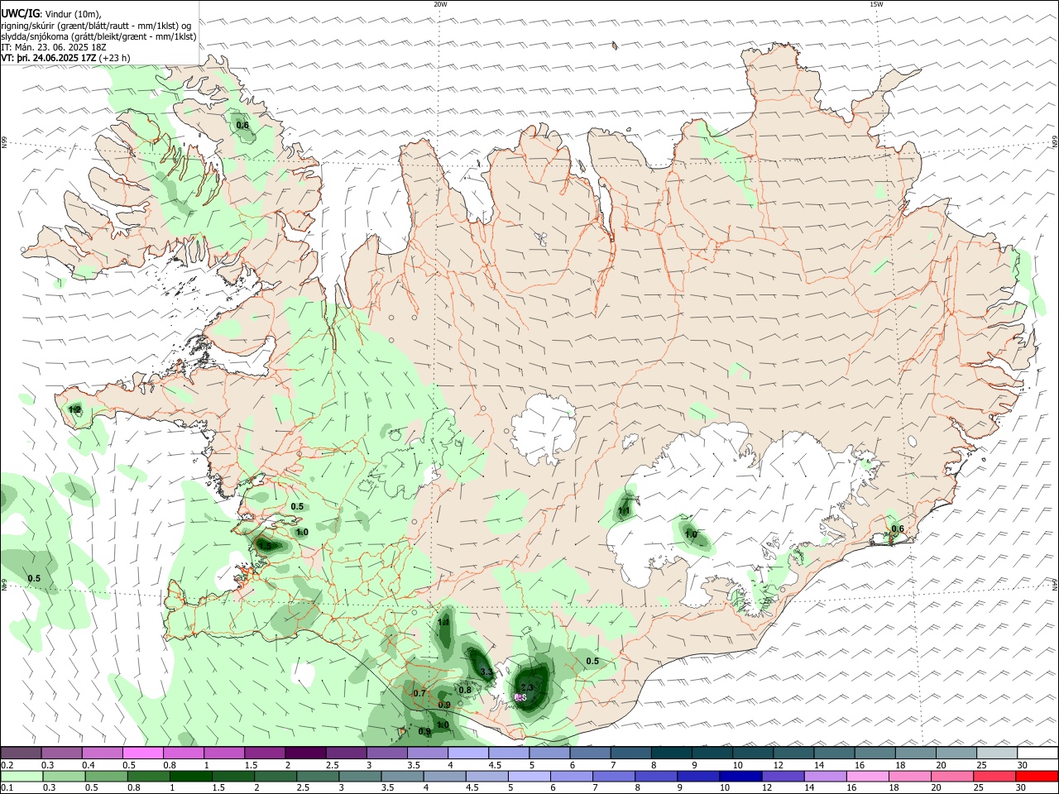
Task: Select the bright red rain swatch after 30
Action: click(x=1037, y=776)
